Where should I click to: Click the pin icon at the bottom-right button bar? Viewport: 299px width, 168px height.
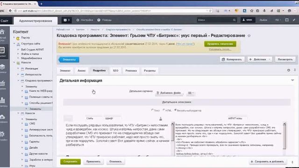pyautogui.click(x=292, y=162)
